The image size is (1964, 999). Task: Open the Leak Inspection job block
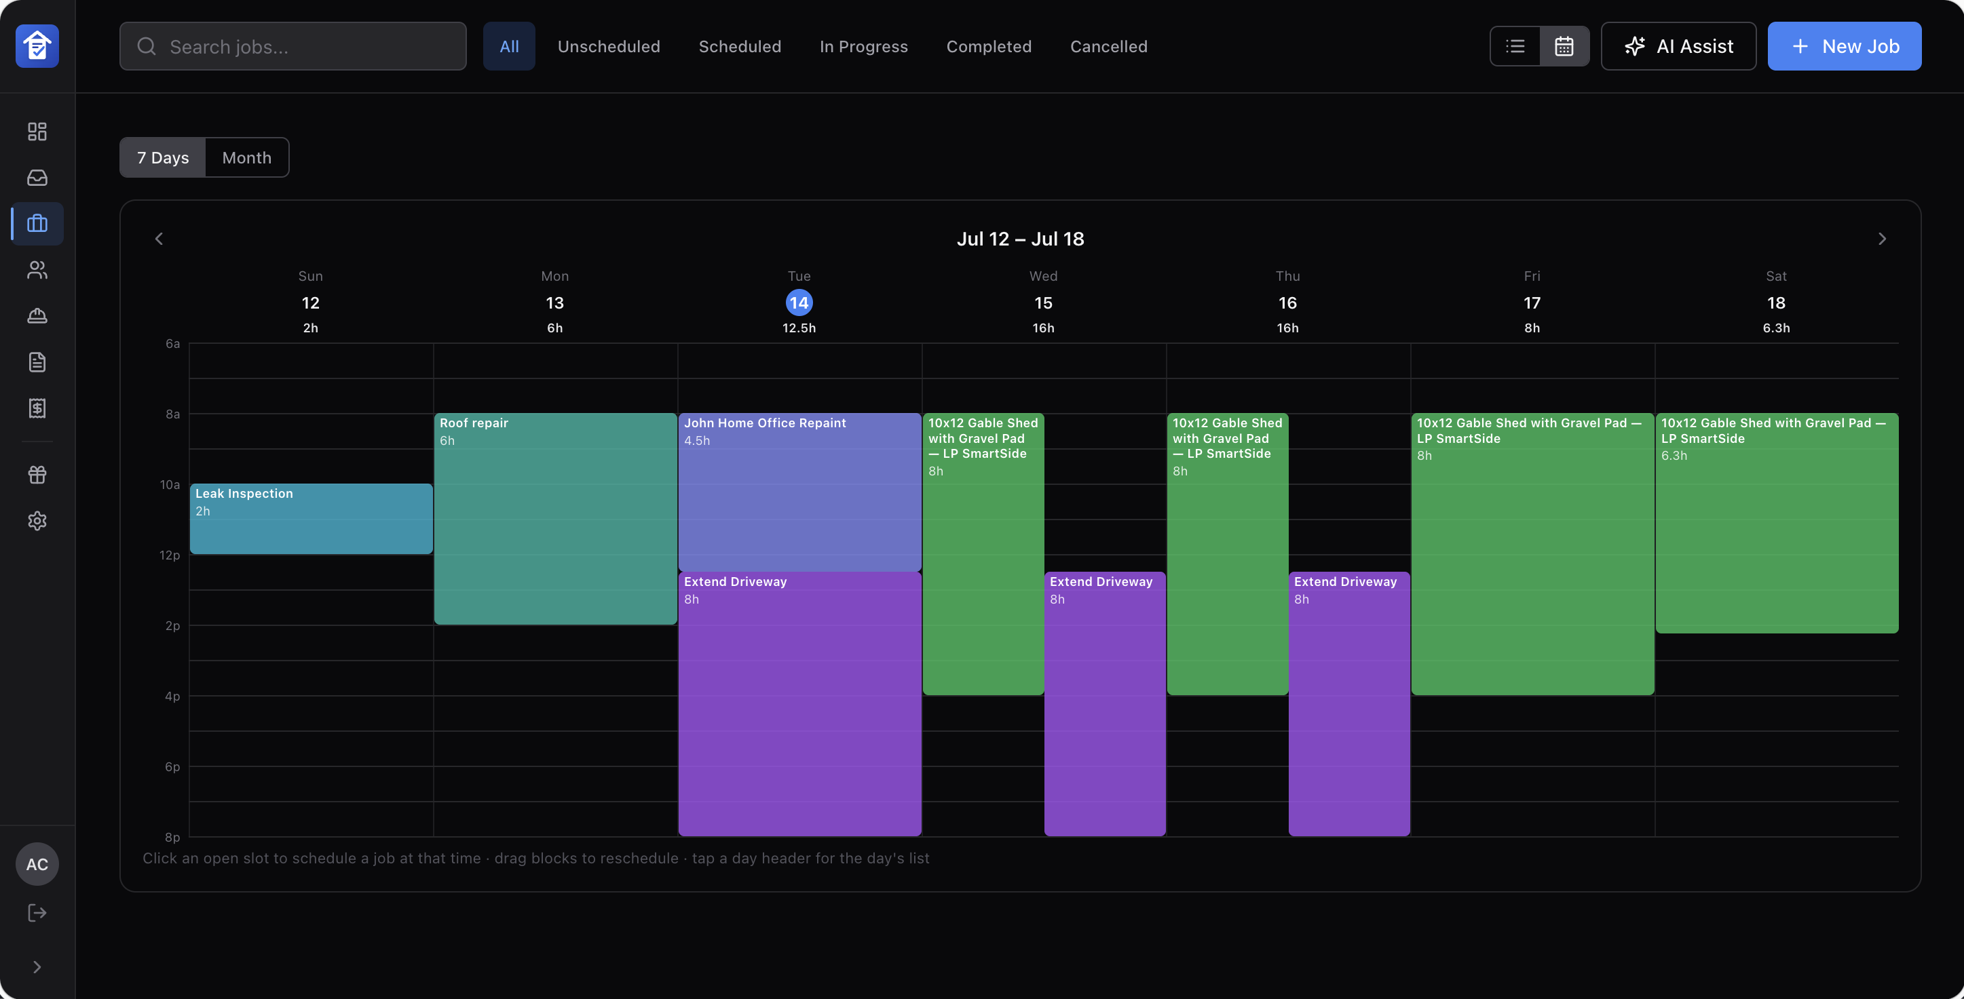311,518
